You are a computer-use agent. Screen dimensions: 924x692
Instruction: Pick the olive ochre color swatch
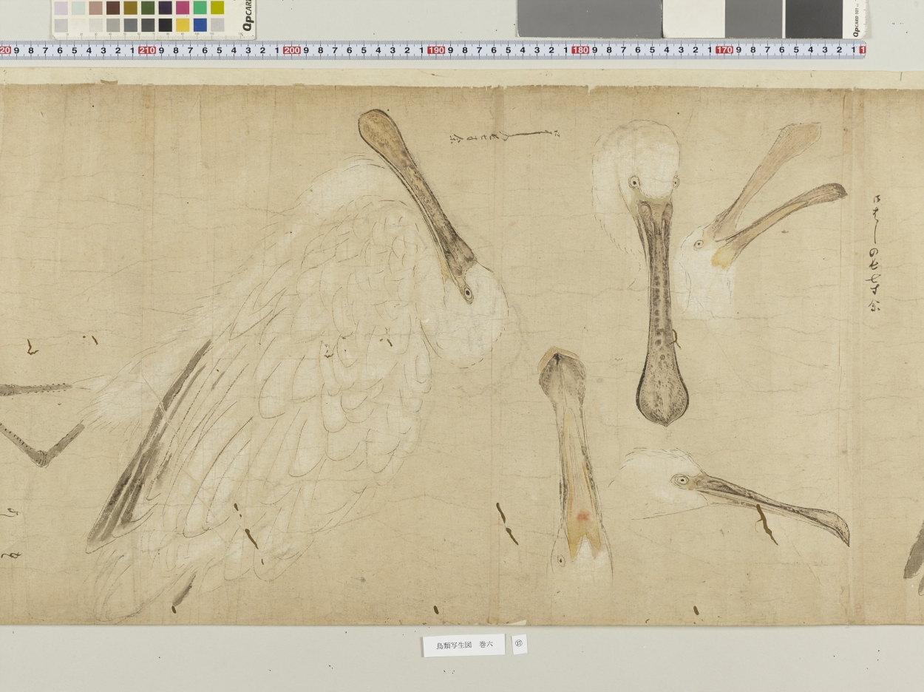click(130, 7)
